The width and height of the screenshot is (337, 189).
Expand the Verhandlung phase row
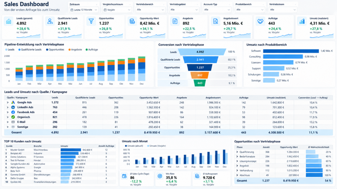coord(237,171)
